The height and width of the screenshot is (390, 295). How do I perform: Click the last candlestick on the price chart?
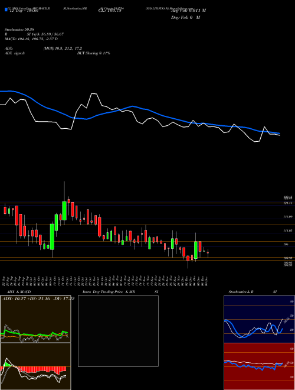pyautogui.click(x=208, y=252)
